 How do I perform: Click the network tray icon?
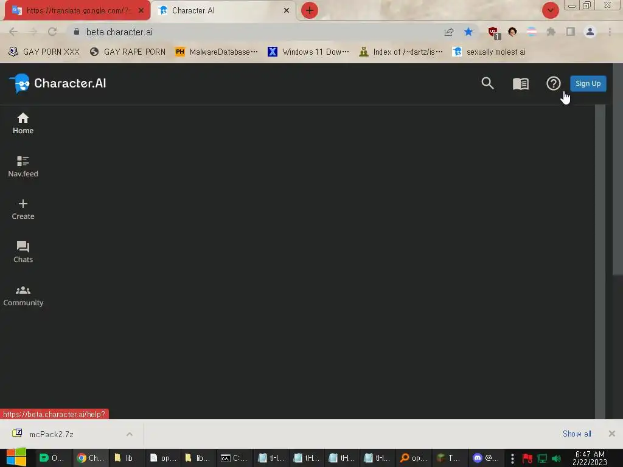(x=542, y=458)
